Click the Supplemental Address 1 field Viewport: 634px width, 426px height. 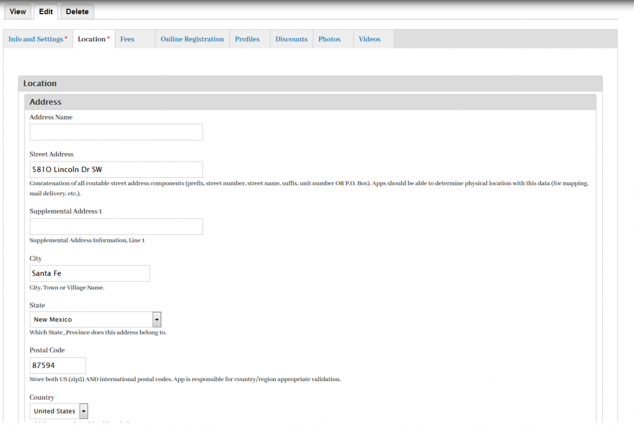(116, 226)
